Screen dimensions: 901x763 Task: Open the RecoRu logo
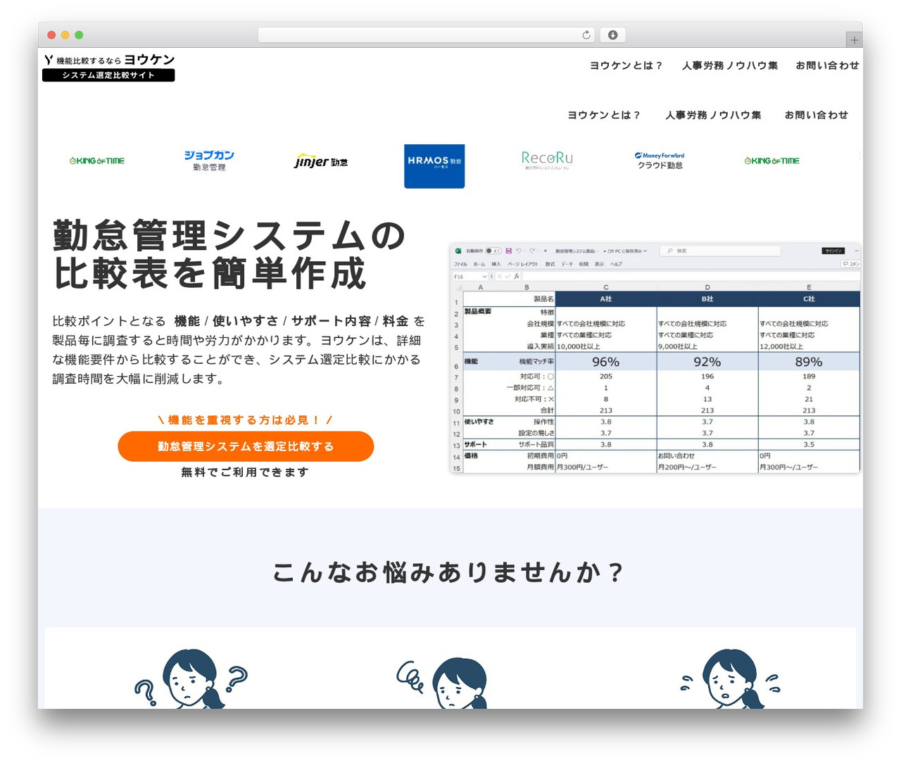547,160
